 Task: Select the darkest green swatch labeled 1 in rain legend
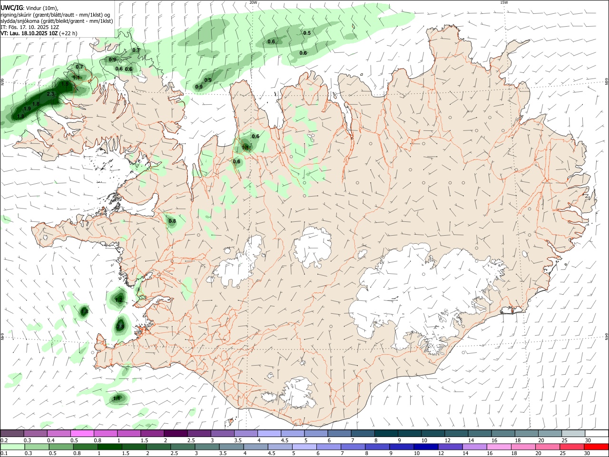click(x=109, y=447)
